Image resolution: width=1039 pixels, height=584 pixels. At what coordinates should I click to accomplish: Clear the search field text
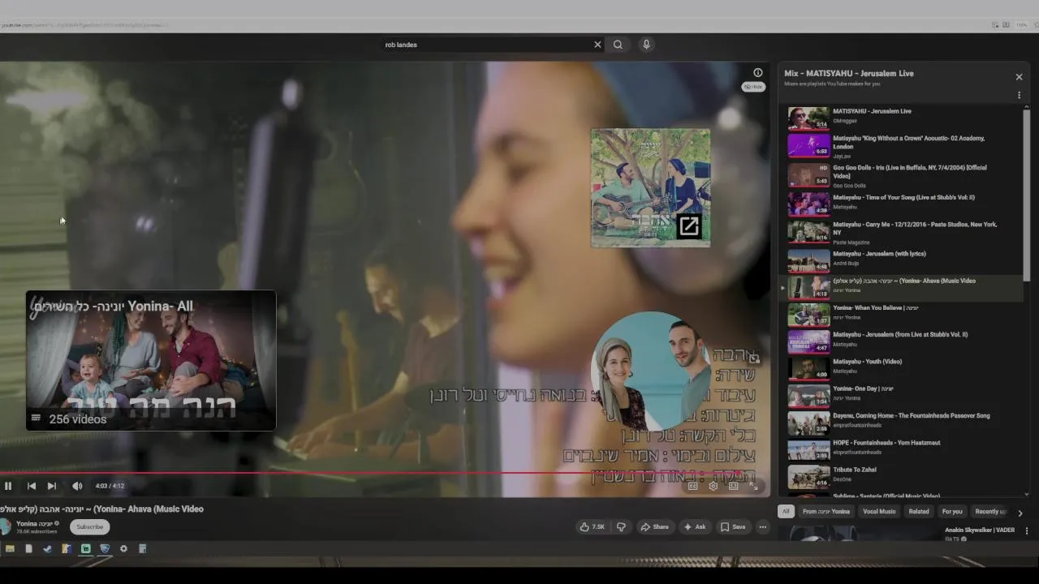597,45
